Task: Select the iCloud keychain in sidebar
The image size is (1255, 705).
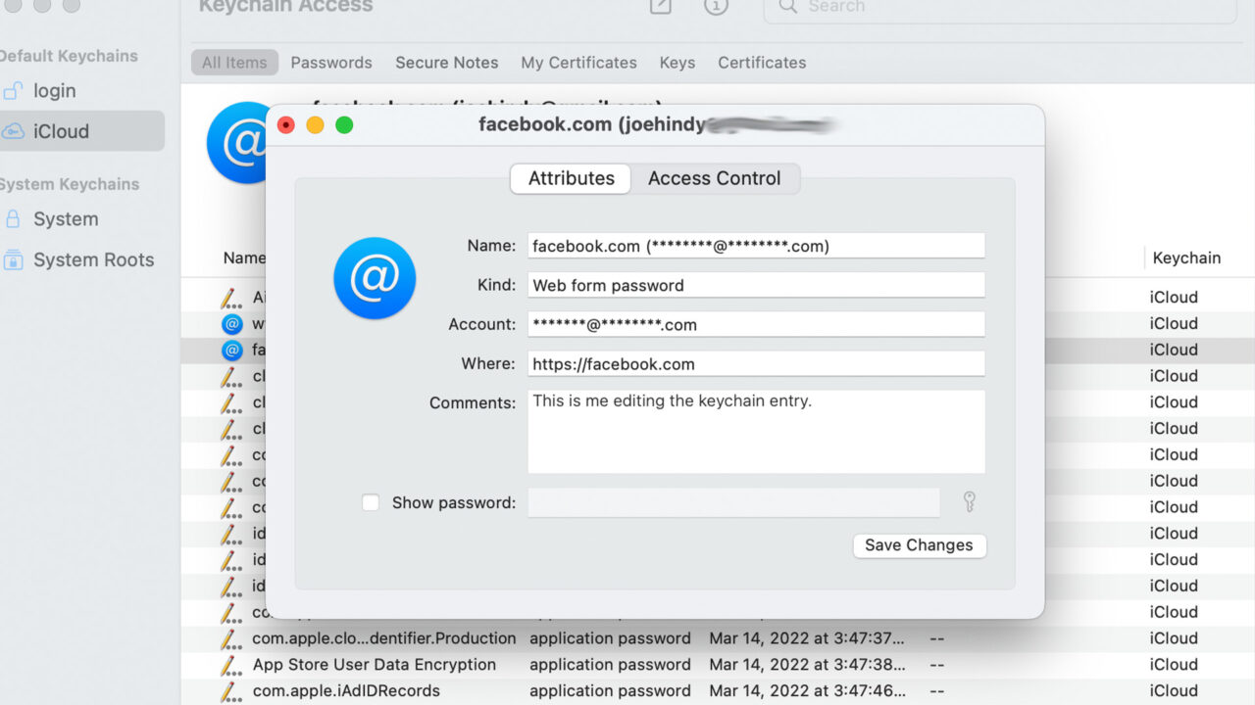Action: pos(61,131)
